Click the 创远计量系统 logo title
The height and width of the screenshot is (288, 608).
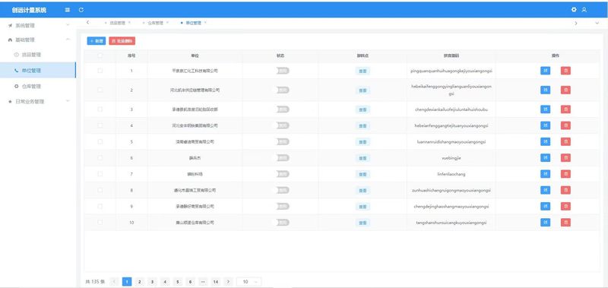point(29,10)
